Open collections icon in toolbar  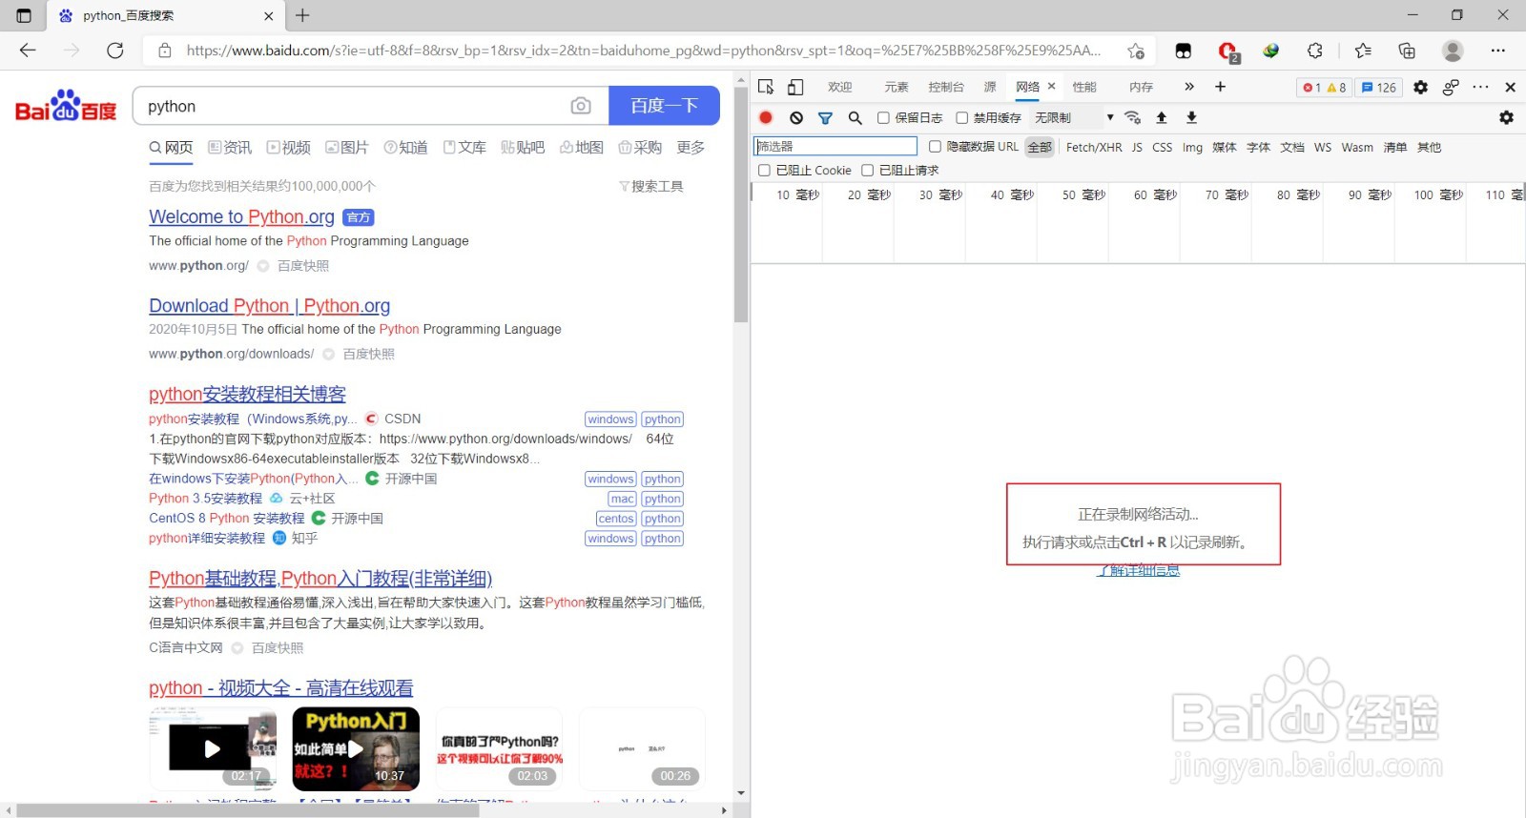(1407, 51)
